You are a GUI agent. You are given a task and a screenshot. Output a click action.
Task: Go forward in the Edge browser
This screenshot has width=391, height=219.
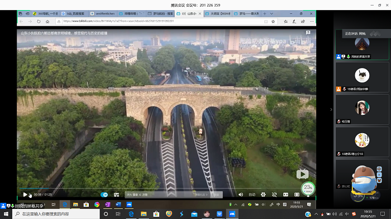pyautogui.click(x=30, y=21)
